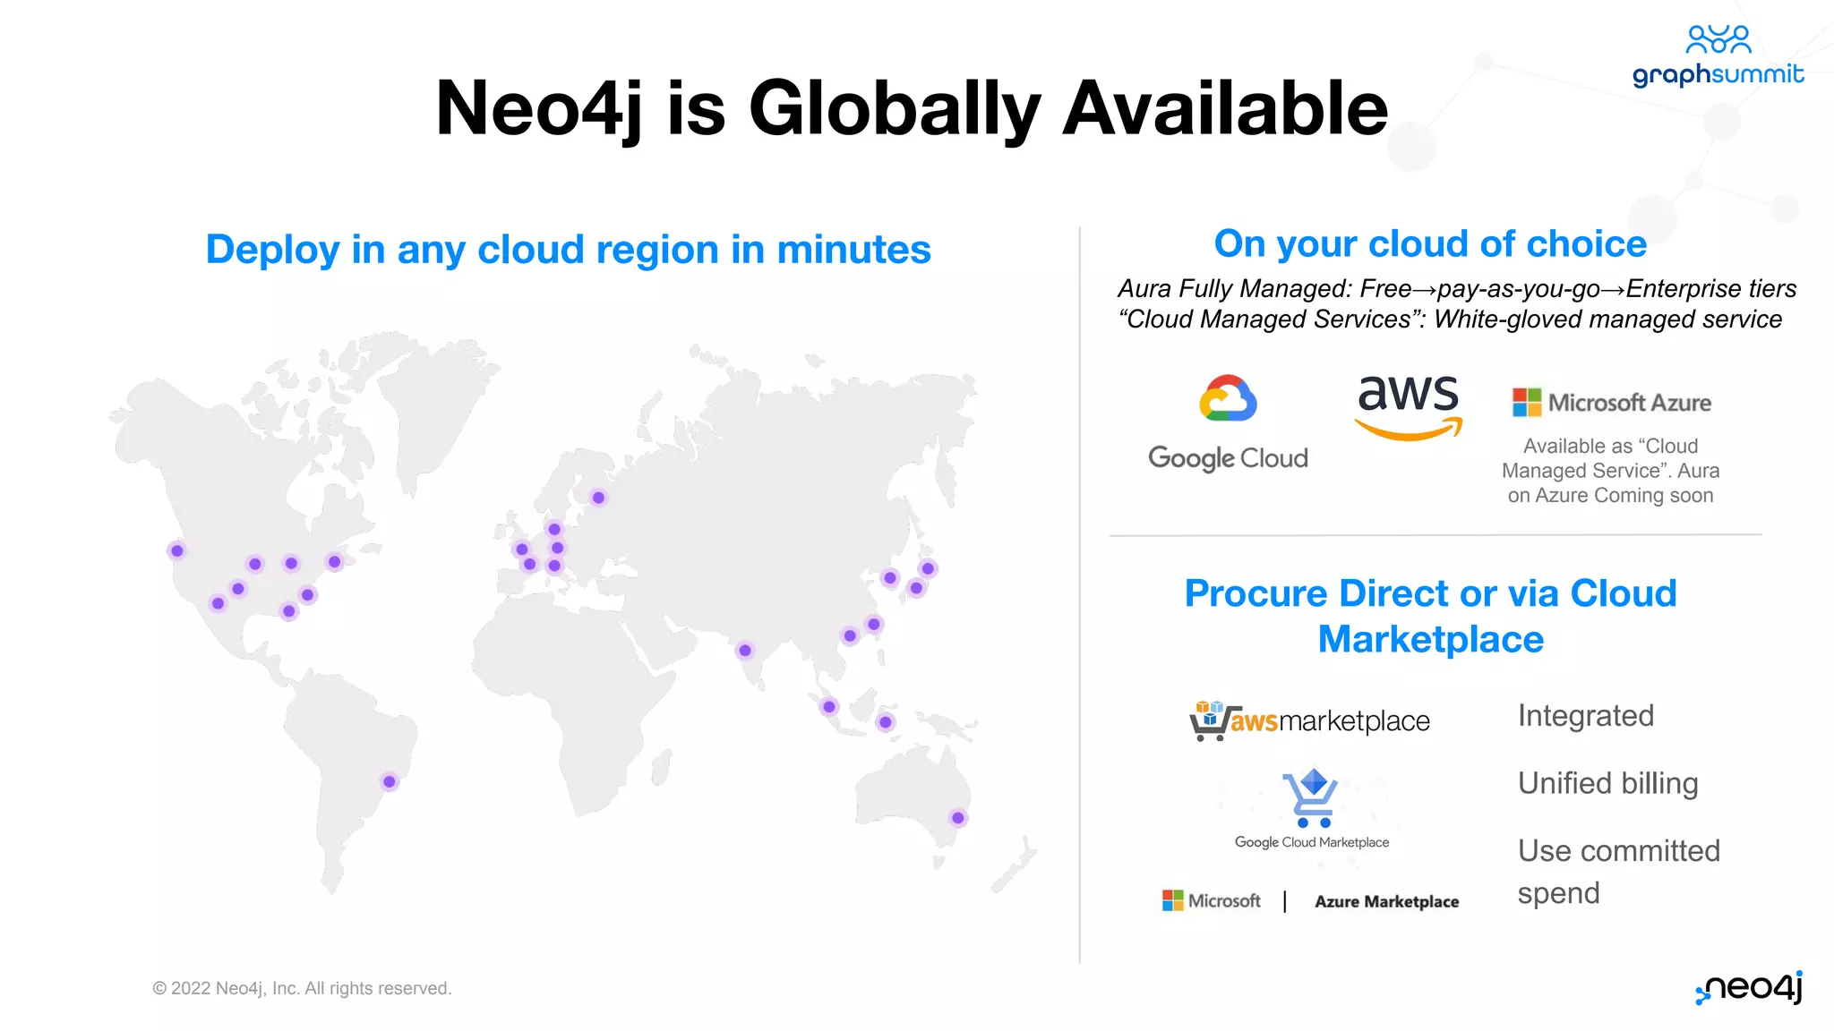
Task: Click 'Deploy in any cloud region in minutes' heading
Action: 569,250
